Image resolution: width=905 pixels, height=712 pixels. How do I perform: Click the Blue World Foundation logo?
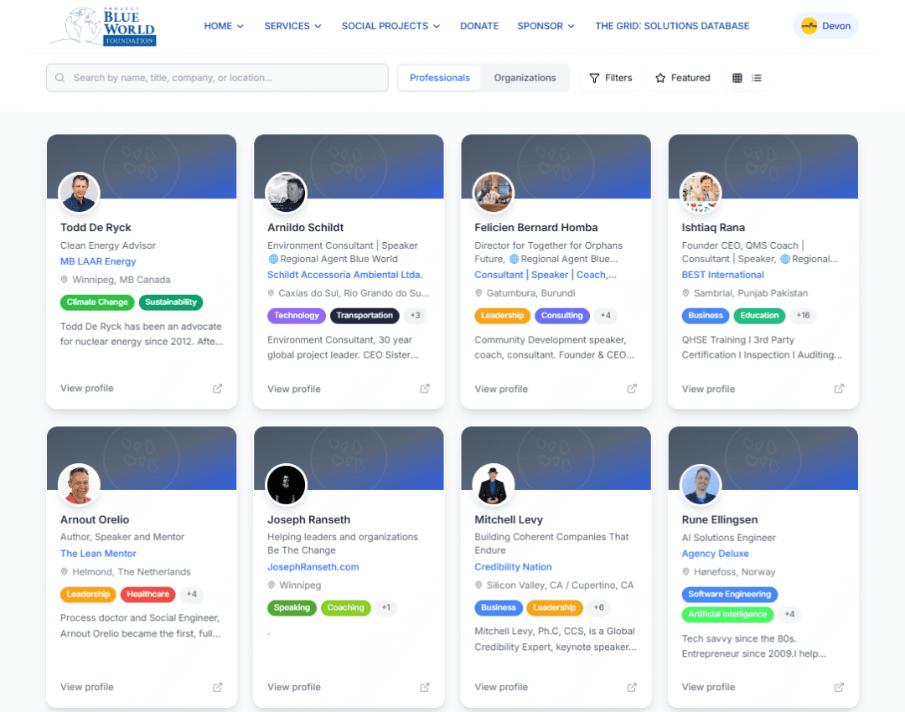coord(104,26)
